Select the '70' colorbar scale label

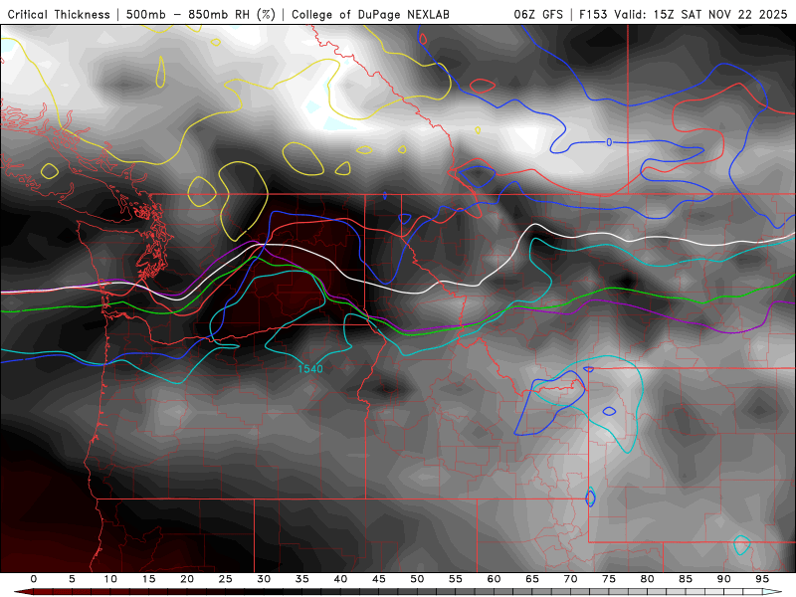click(570, 579)
